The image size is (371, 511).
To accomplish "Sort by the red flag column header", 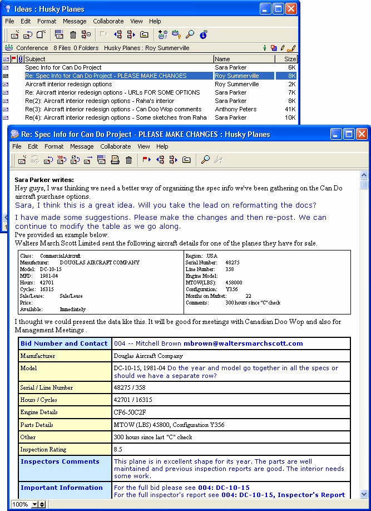I will pyautogui.click(x=14, y=59).
